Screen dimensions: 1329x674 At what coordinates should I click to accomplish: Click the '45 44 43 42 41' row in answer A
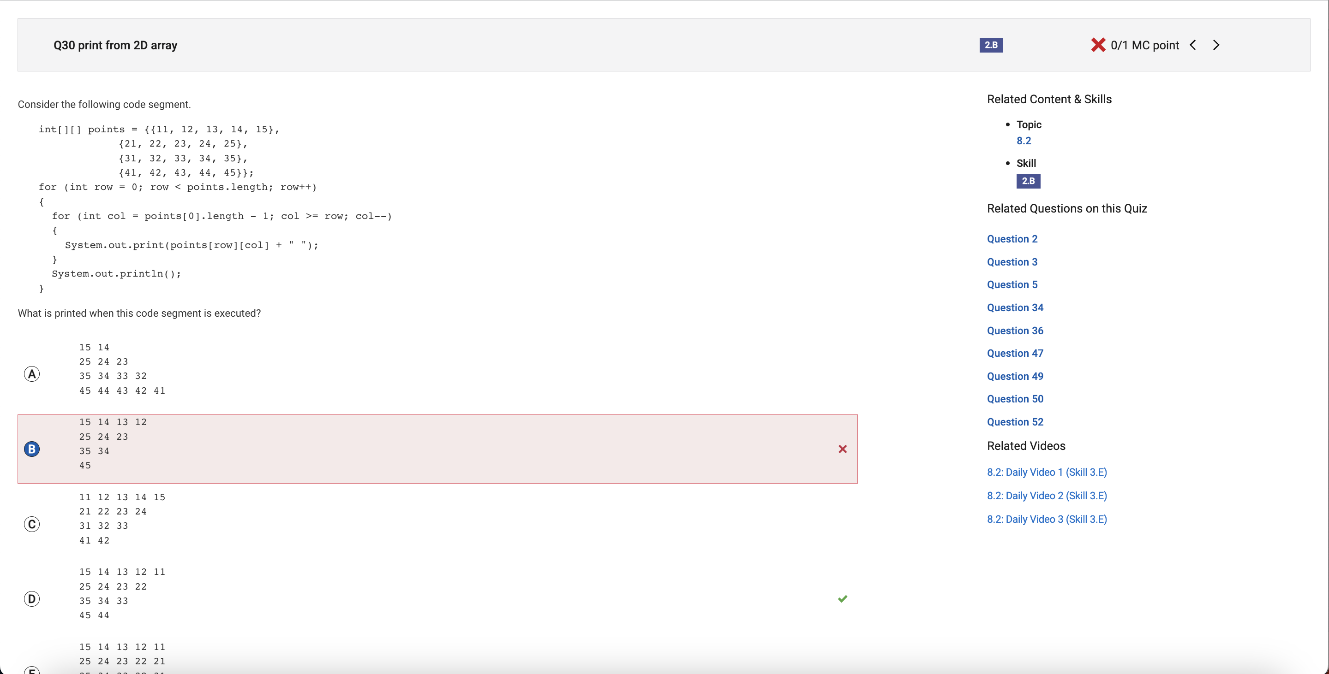point(122,390)
